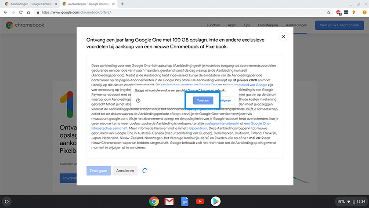Open privacybeleid van Google link
The width and height of the screenshot is (369, 208).
[x=248, y=85]
